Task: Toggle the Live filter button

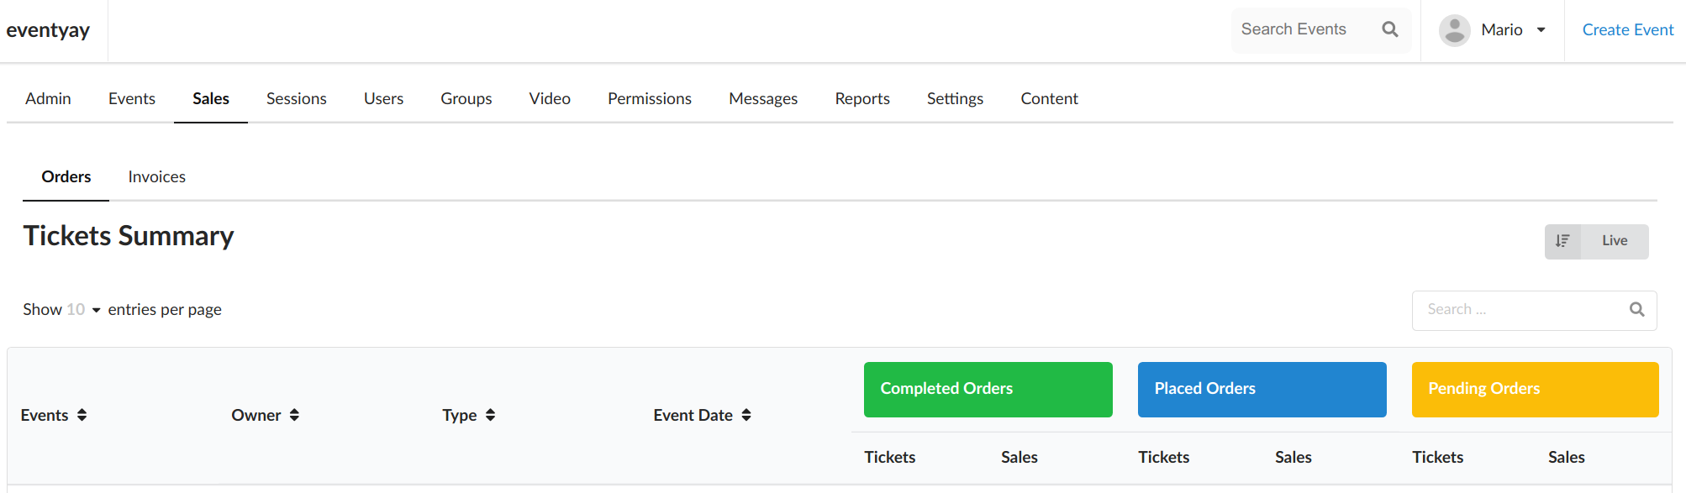Action: [1614, 241]
